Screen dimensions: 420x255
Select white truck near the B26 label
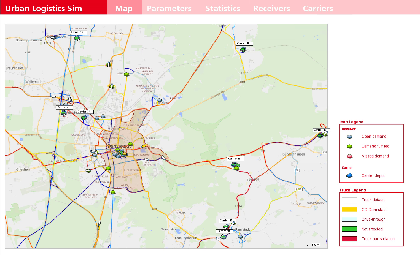coord(163,158)
